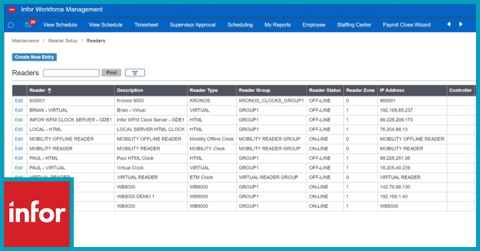The image size is (480, 251).
Task: Select IP address 99.228.209.170
Action: point(396,120)
